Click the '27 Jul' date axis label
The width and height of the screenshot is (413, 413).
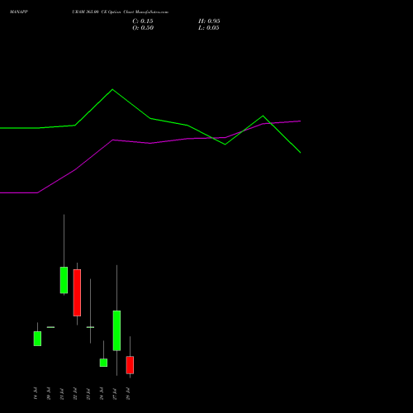tap(115, 393)
